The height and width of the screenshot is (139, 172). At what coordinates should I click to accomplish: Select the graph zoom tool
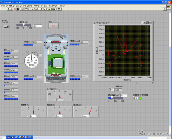click(148, 23)
